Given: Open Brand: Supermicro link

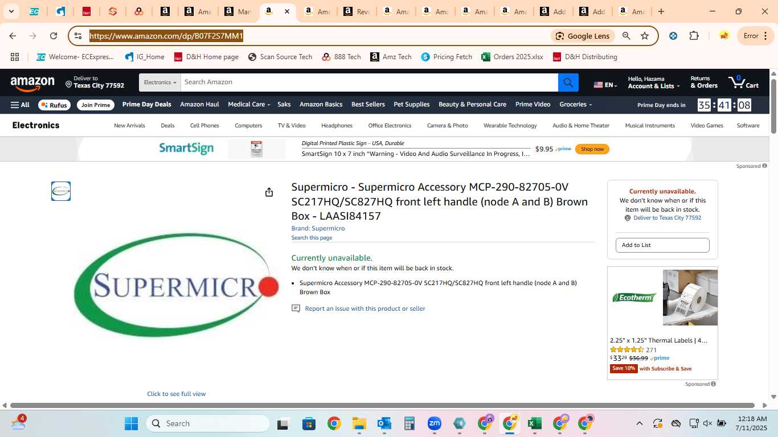Looking at the screenshot, I should pos(318,229).
